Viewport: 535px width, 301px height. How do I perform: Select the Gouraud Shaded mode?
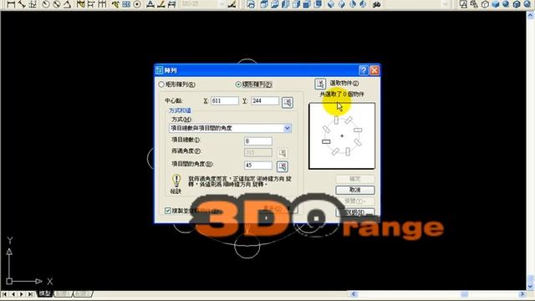[x=506, y=4]
